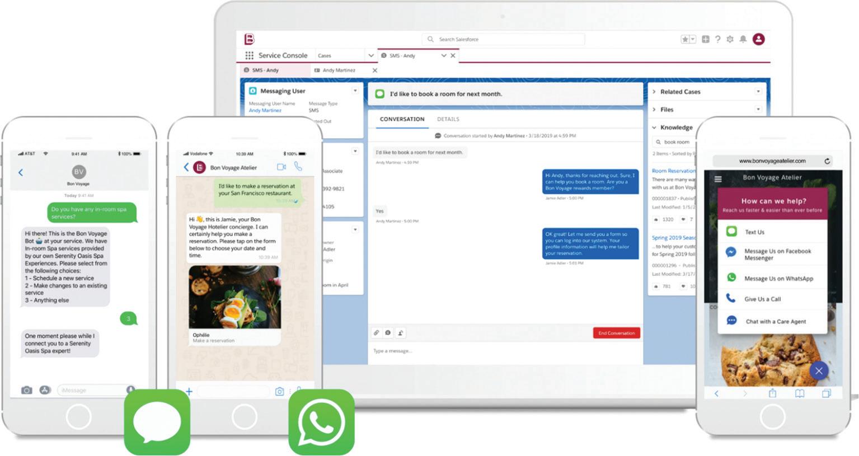Close the SMS - Andy workspace tab
The height and width of the screenshot is (456, 859).
(453, 55)
